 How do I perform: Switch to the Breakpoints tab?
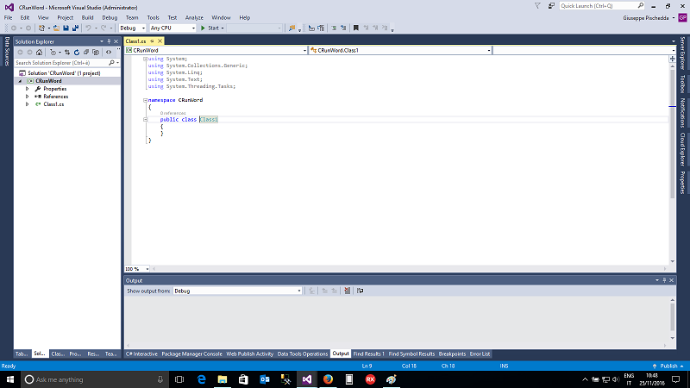click(452, 354)
